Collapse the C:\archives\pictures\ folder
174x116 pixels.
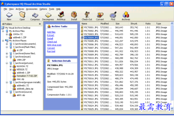pyautogui.click(x=7, y=63)
